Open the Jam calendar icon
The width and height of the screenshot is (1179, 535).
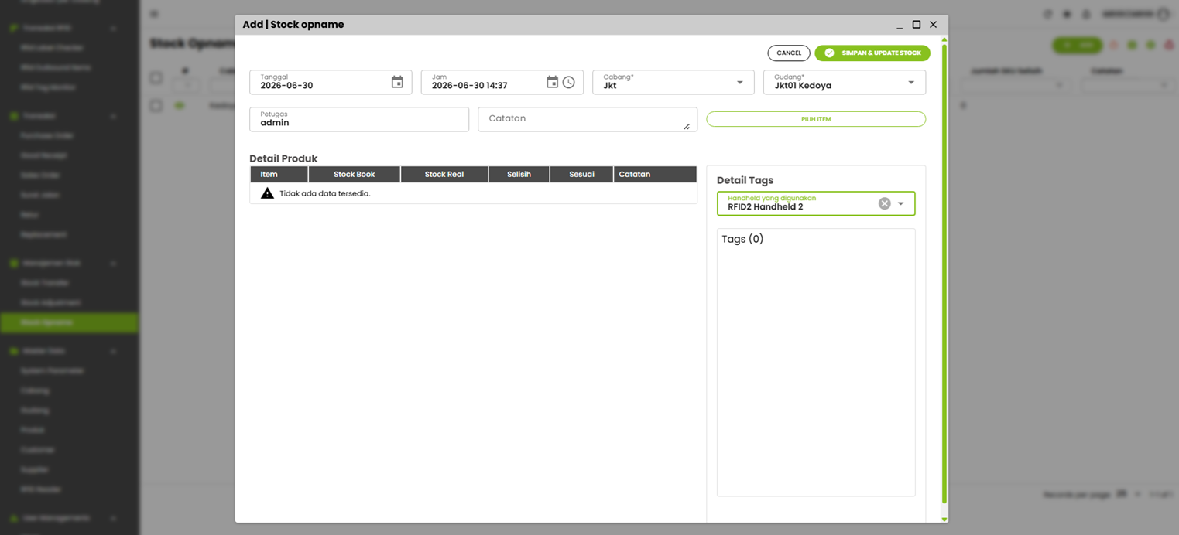click(552, 82)
